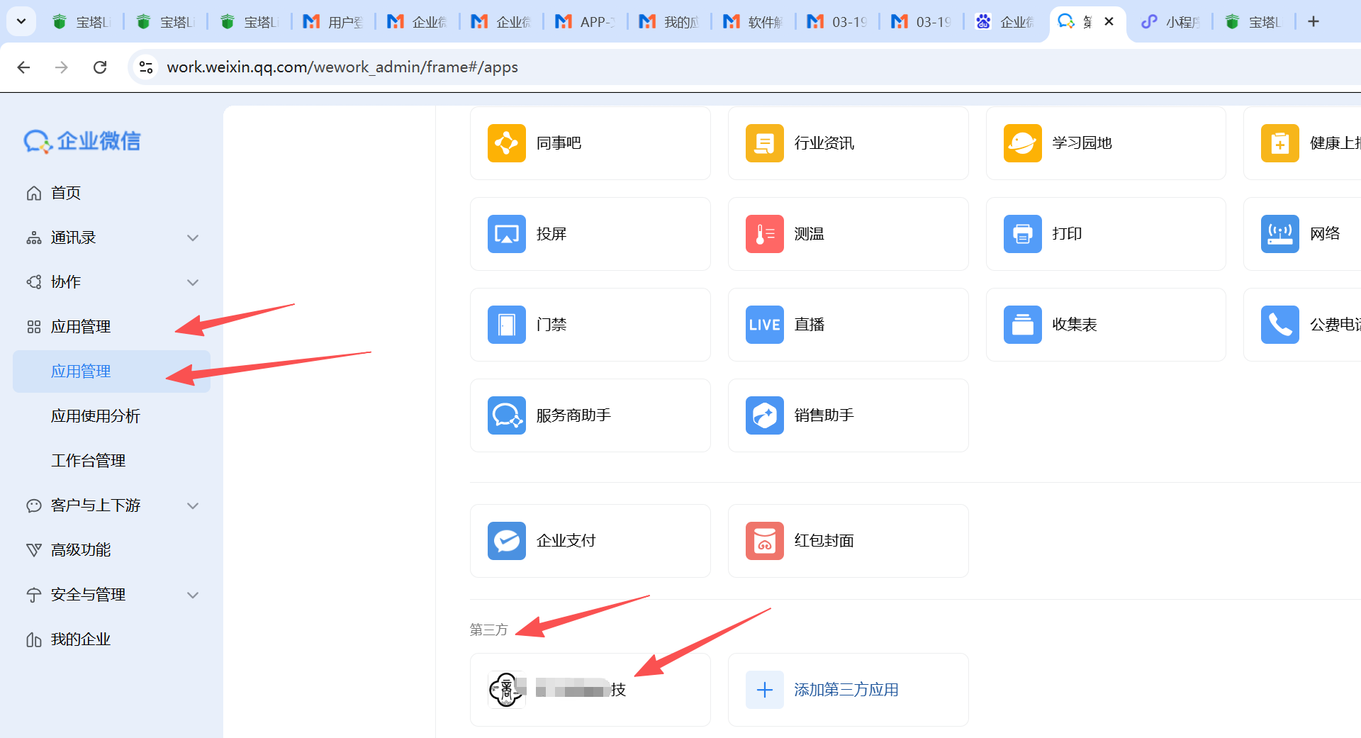Open the 销售助手 app icon
1361x738 pixels.
(x=764, y=415)
